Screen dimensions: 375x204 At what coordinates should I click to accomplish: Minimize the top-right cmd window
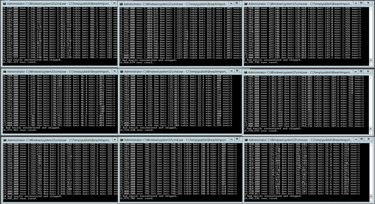356,3
